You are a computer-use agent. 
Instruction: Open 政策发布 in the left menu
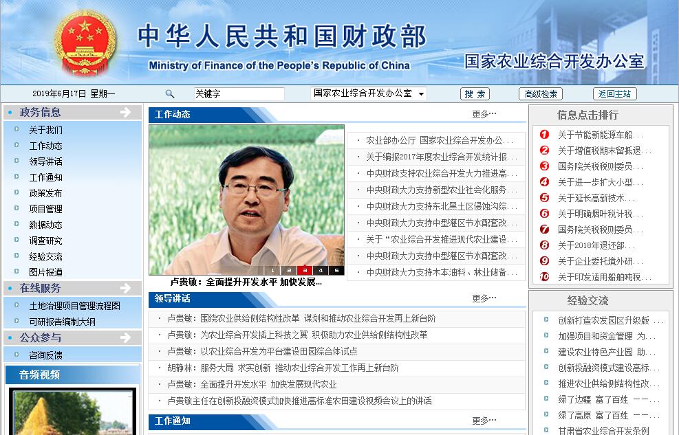[x=45, y=193]
